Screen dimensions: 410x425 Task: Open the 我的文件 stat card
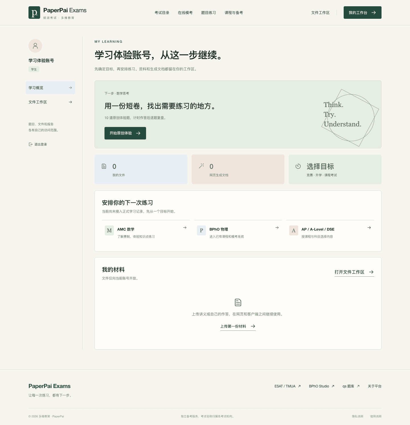pyautogui.click(x=141, y=169)
